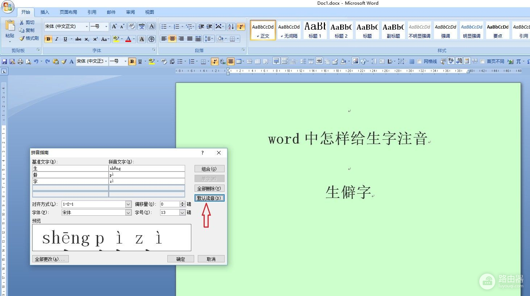530x296 pixels.
Task: Open the Phonetic Guide (wén) icon in ribbon
Action: coord(142,26)
